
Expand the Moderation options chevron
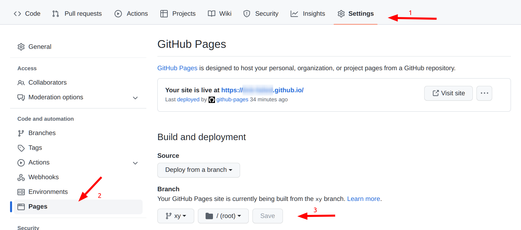(x=135, y=98)
